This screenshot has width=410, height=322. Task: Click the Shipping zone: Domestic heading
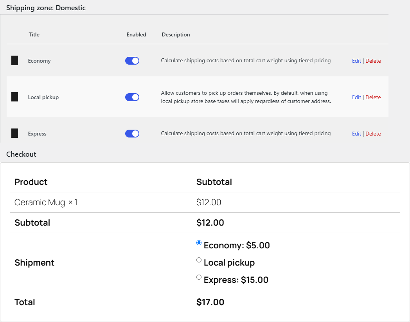click(46, 7)
